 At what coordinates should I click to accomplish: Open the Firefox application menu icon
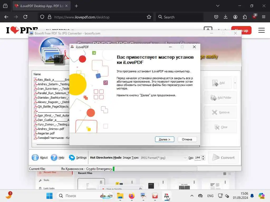coord(264,17)
